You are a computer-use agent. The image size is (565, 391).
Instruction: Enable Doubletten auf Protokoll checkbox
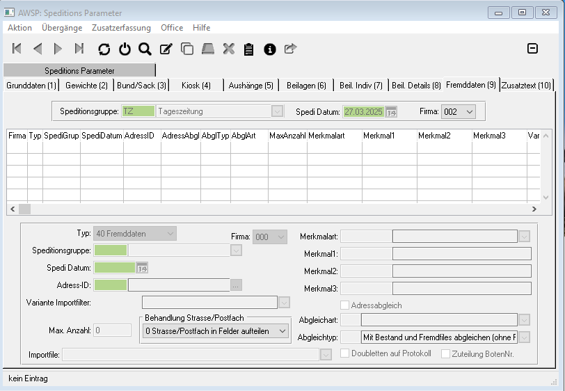coord(344,353)
